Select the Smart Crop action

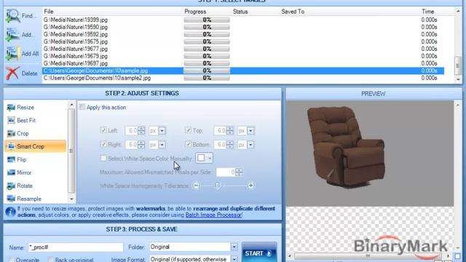35,146
